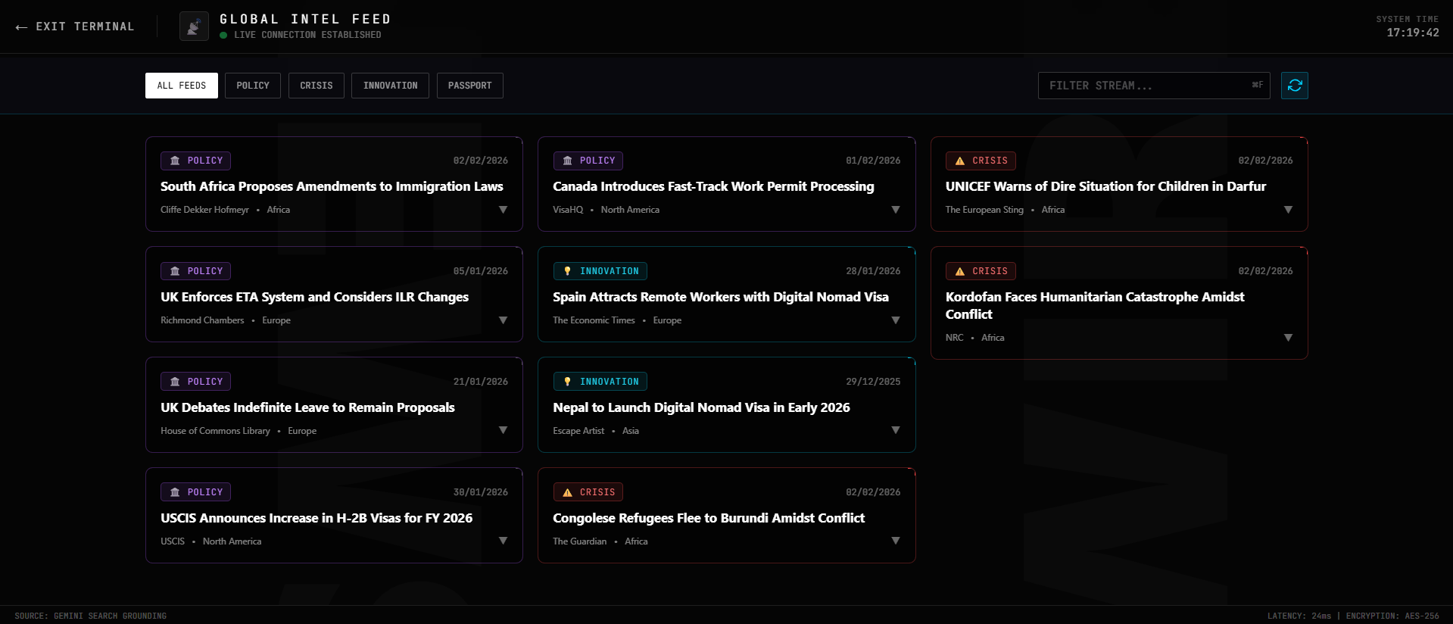
Task: Click Crisis badge on UNICEF Darfur card
Action: tap(981, 161)
